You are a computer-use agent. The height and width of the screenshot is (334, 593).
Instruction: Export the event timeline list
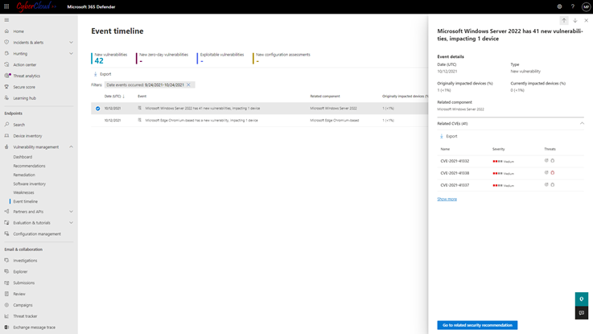pyautogui.click(x=102, y=74)
